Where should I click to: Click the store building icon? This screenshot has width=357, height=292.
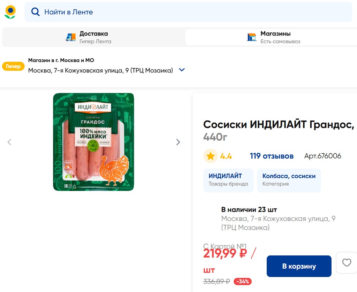[252, 37]
